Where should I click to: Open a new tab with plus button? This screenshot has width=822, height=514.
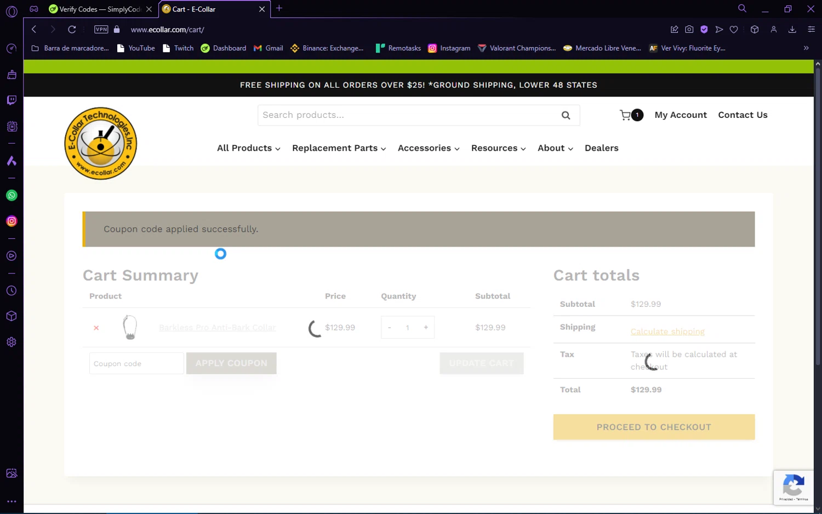pyautogui.click(x=279, y=8)
